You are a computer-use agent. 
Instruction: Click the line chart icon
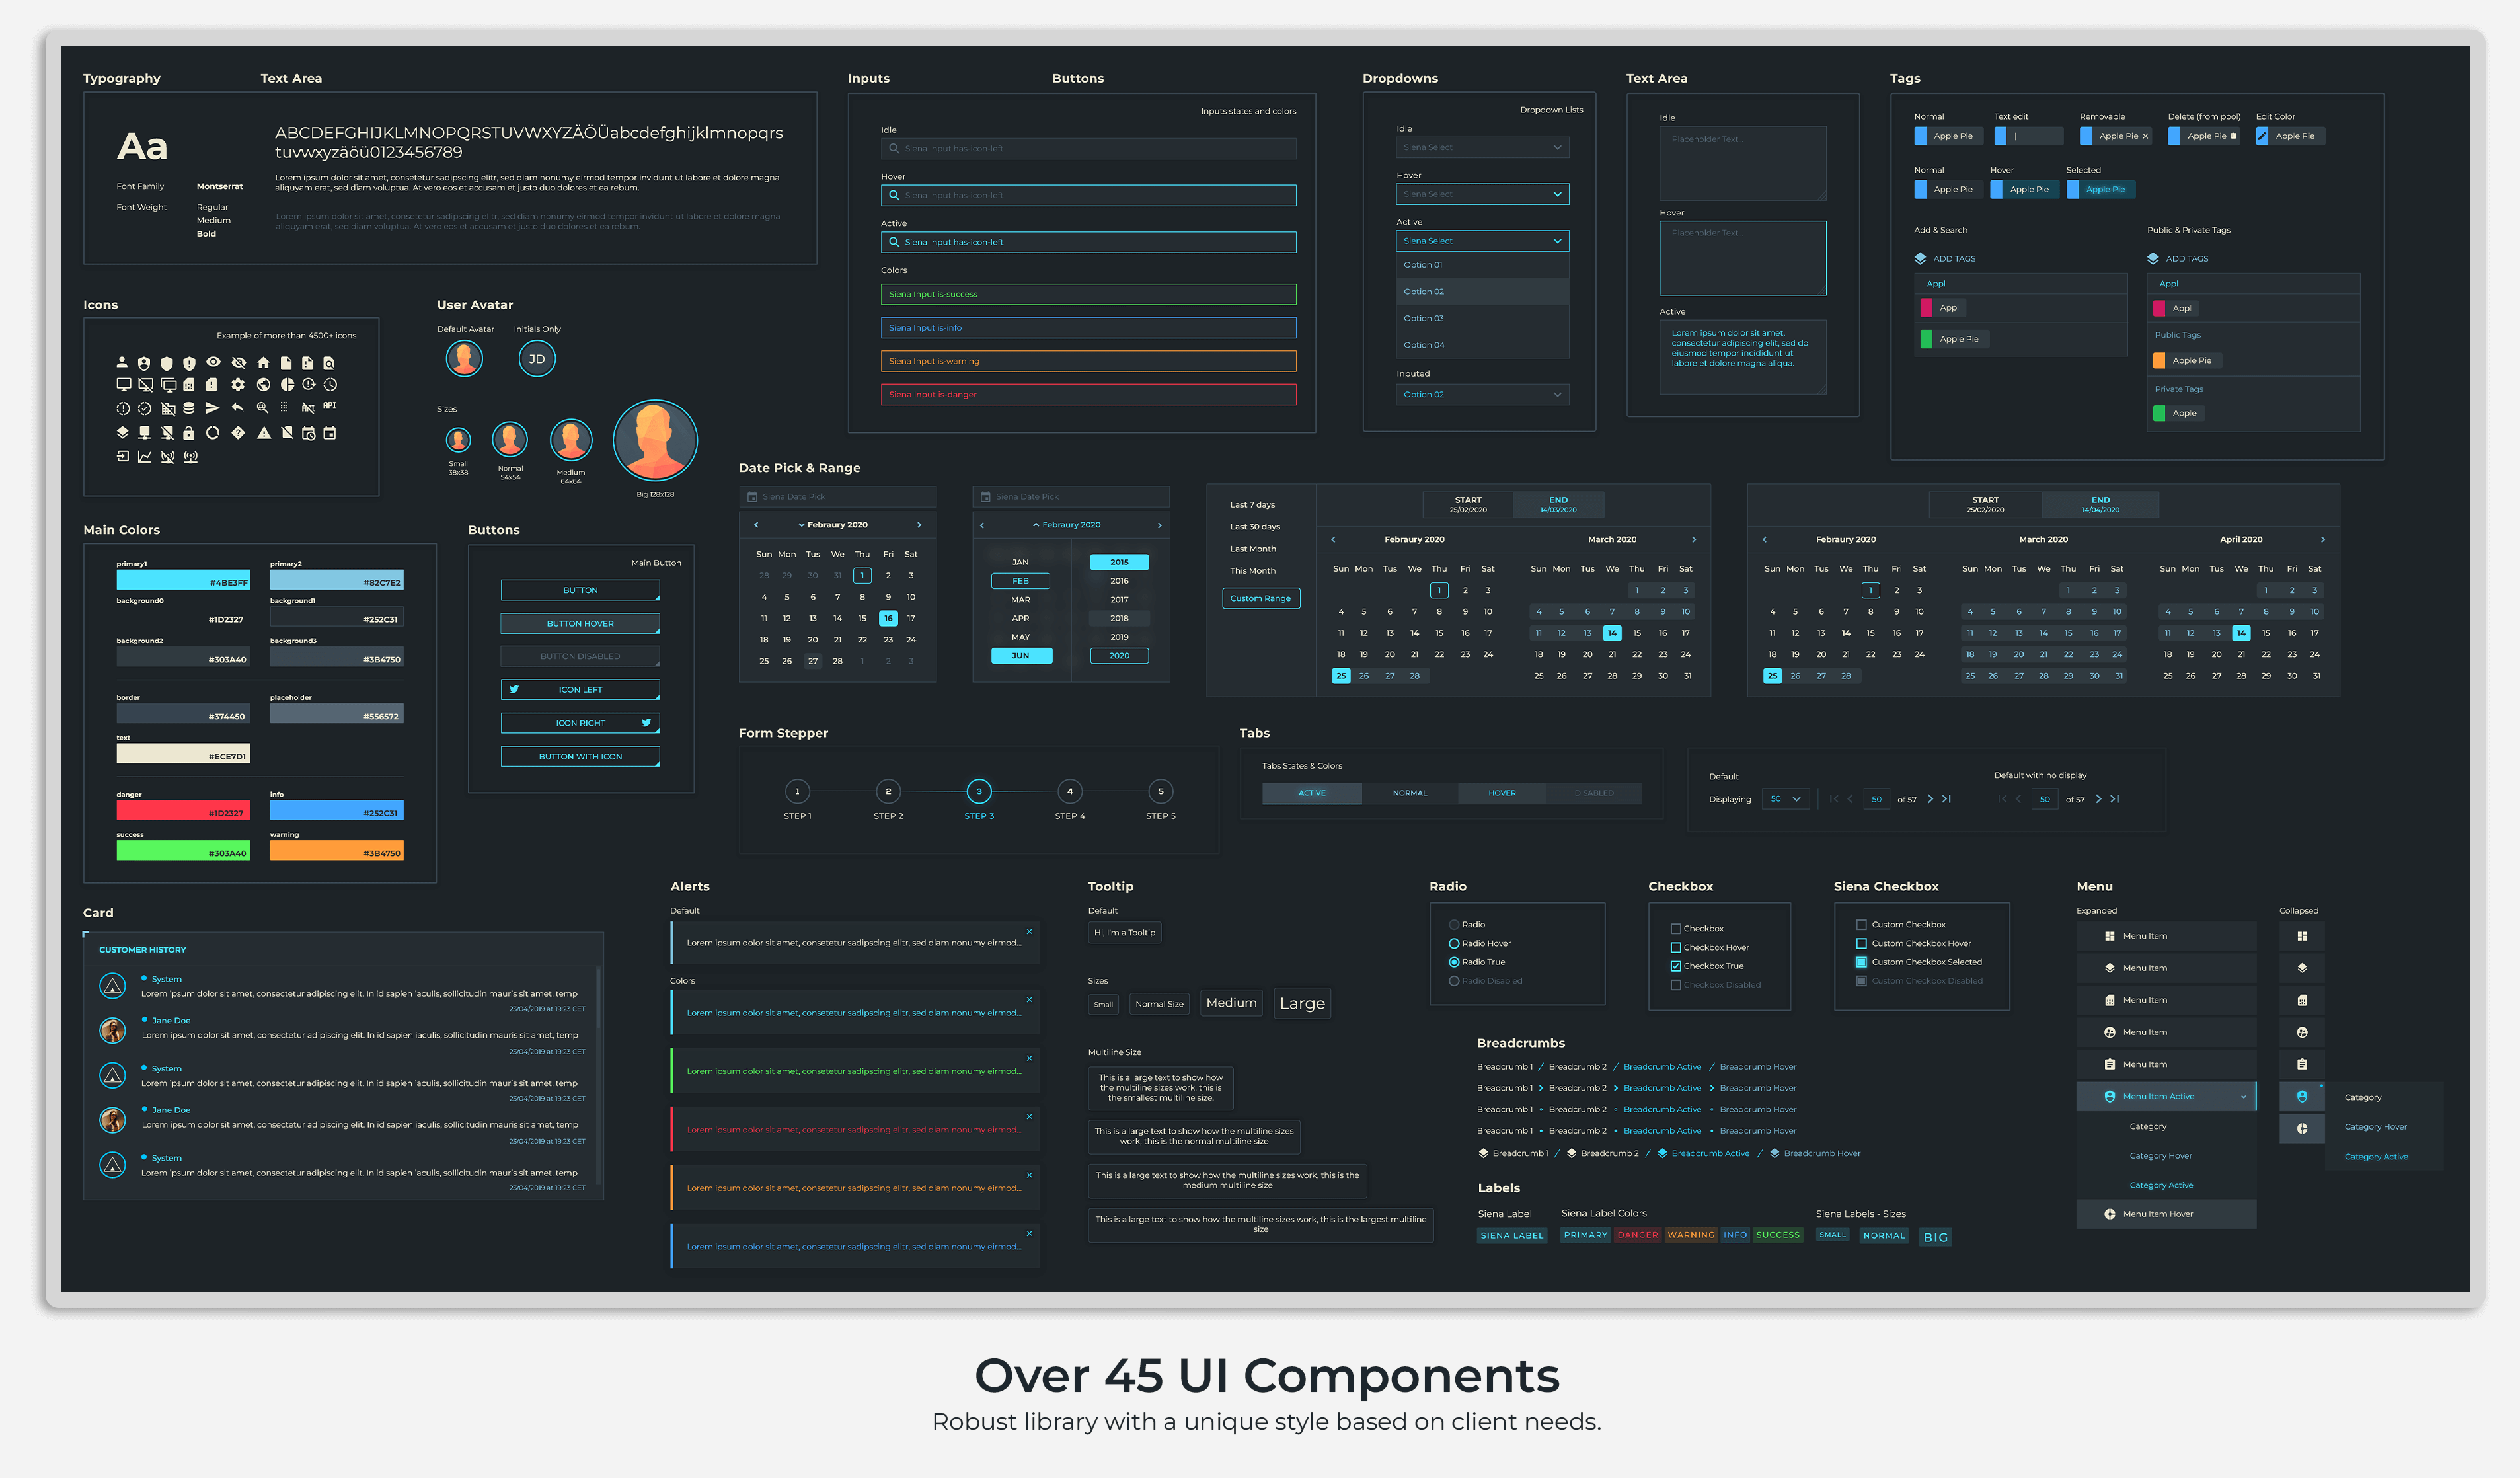145,457
